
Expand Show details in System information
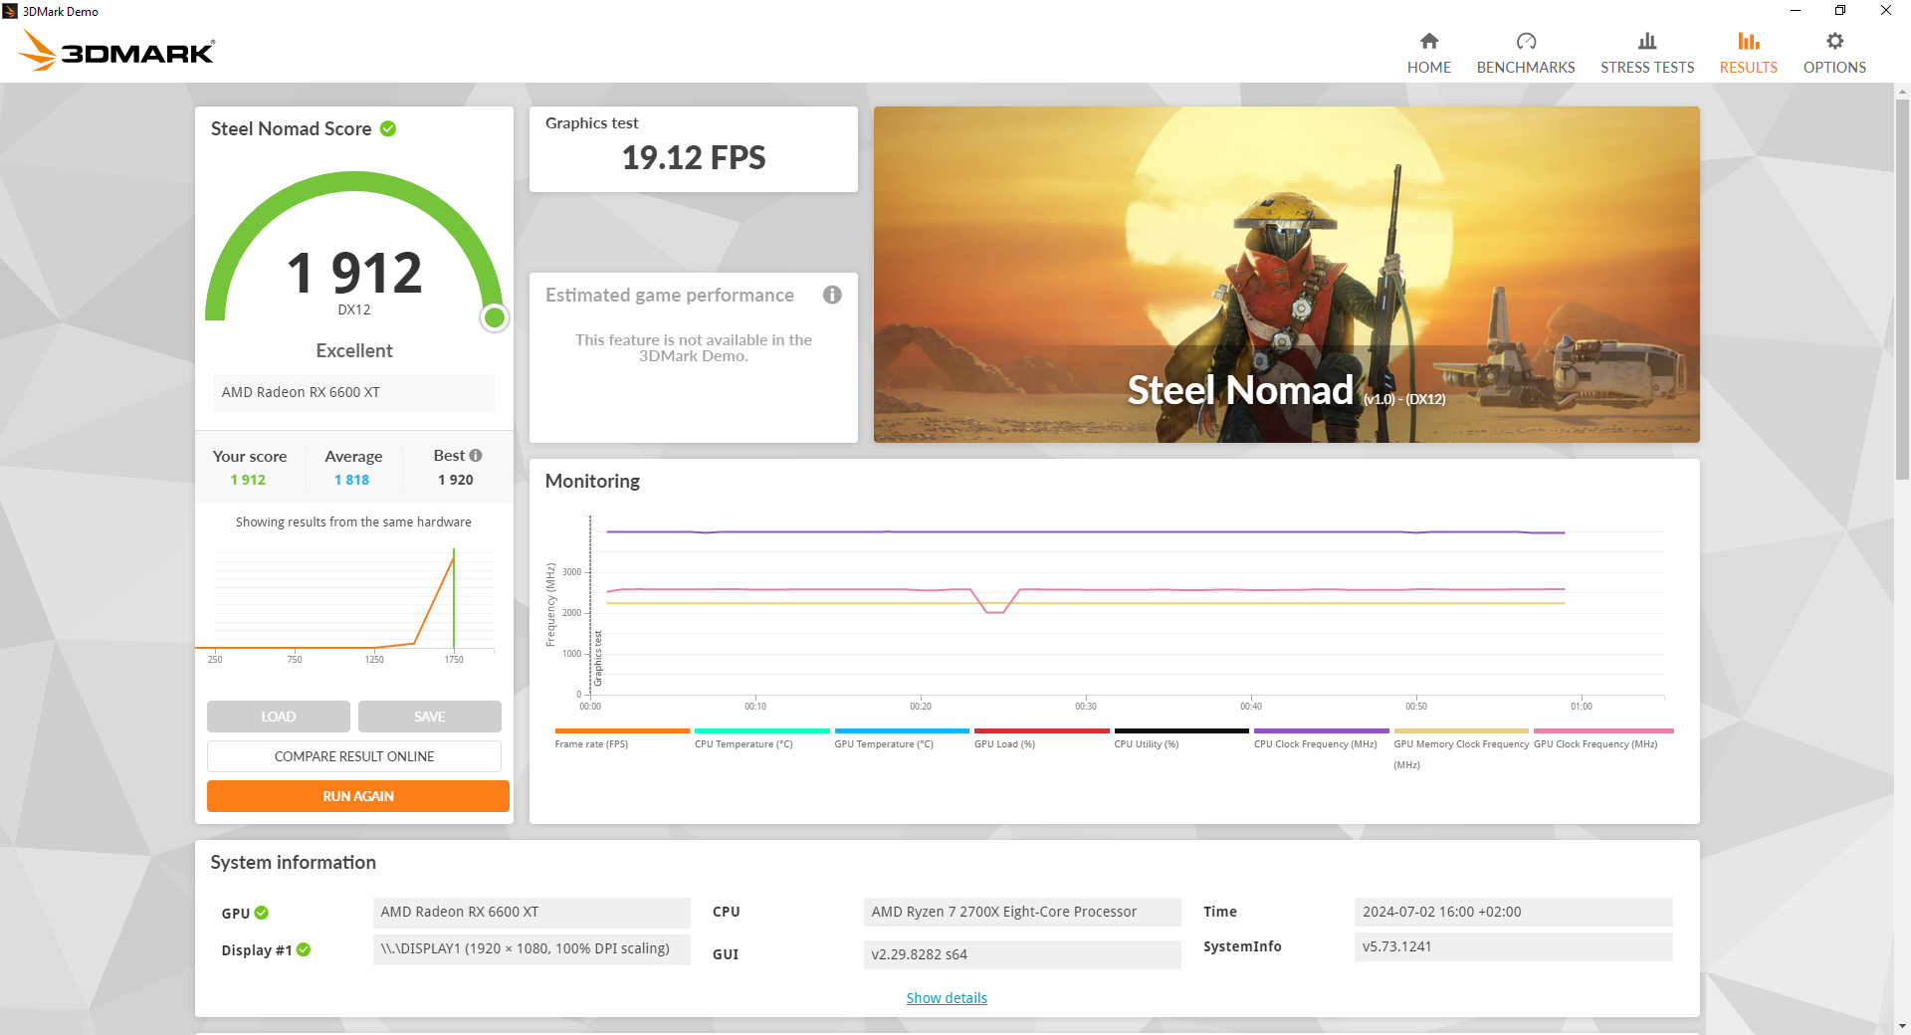tap(946, 997)
